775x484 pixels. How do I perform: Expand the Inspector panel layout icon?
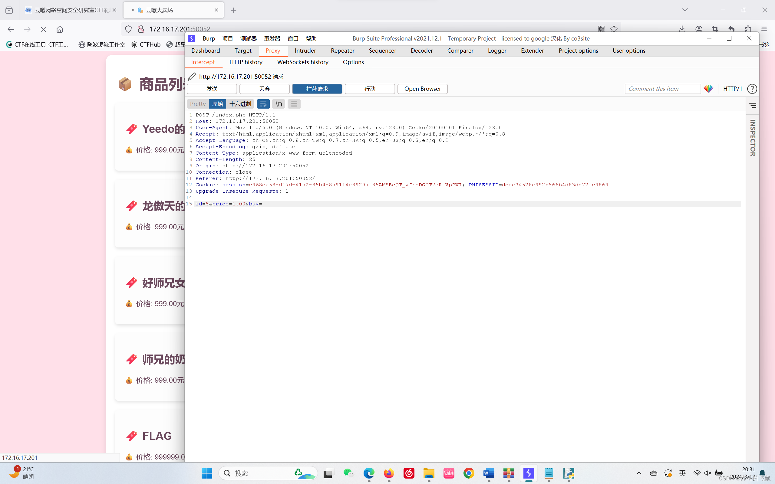click(753, 105)
